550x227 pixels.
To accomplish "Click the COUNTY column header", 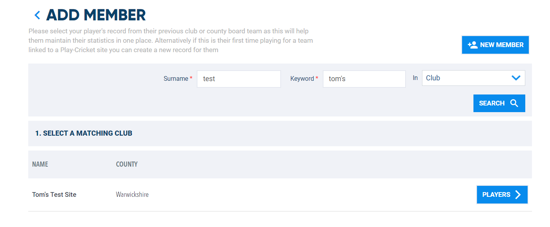I will click(x=127, y=164).
